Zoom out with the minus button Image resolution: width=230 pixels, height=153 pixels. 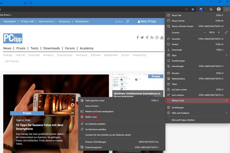(x=205, y=32)
